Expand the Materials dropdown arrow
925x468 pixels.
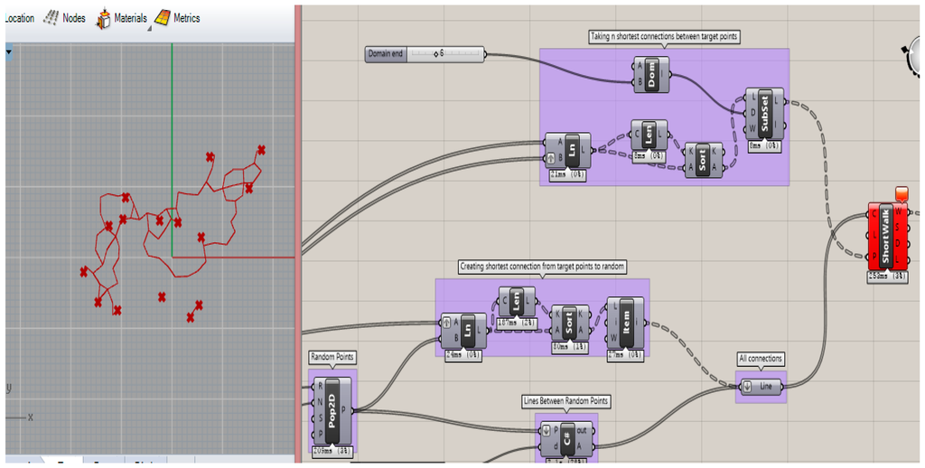coord(149,28)
